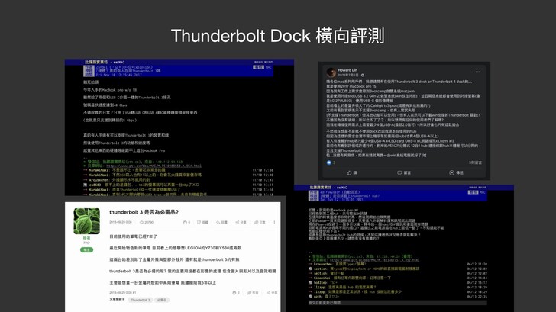This screenshot has height=312, width=556.
Task: Open Howard Lin's profile name link
Action: click(x=347, y=70)
